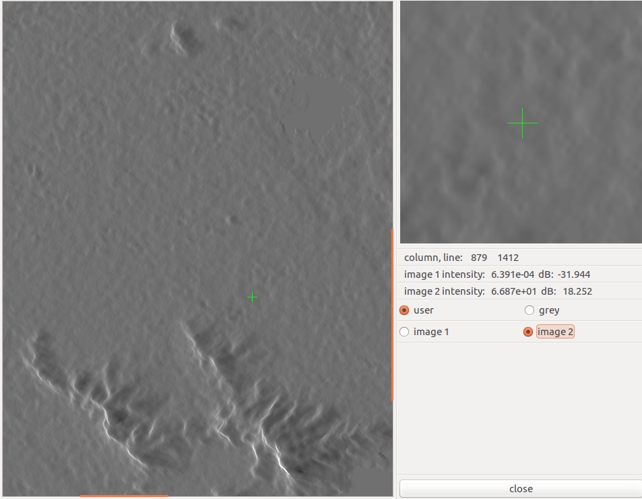Screen dimensions: 642x499
Task: Switch display to "image 1"
Action: point(404,332)
